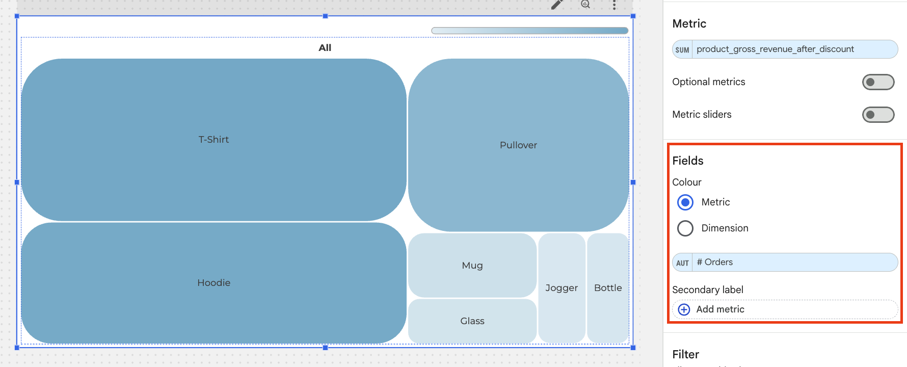Click the bottom-center chart resize handle
The width and height of the screenshot is (907, 367).
325,347
